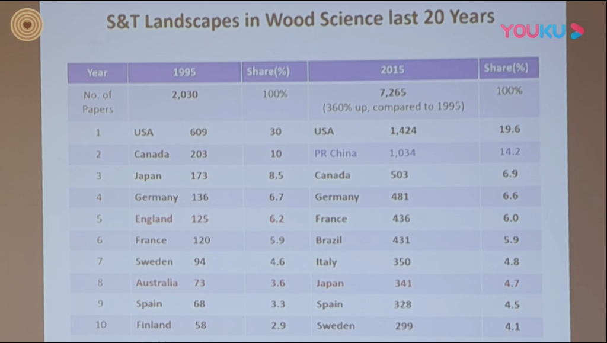The width and height of the screenshot is (607, 343).
Task: Select the share value "4.6"
Action: 277,262
